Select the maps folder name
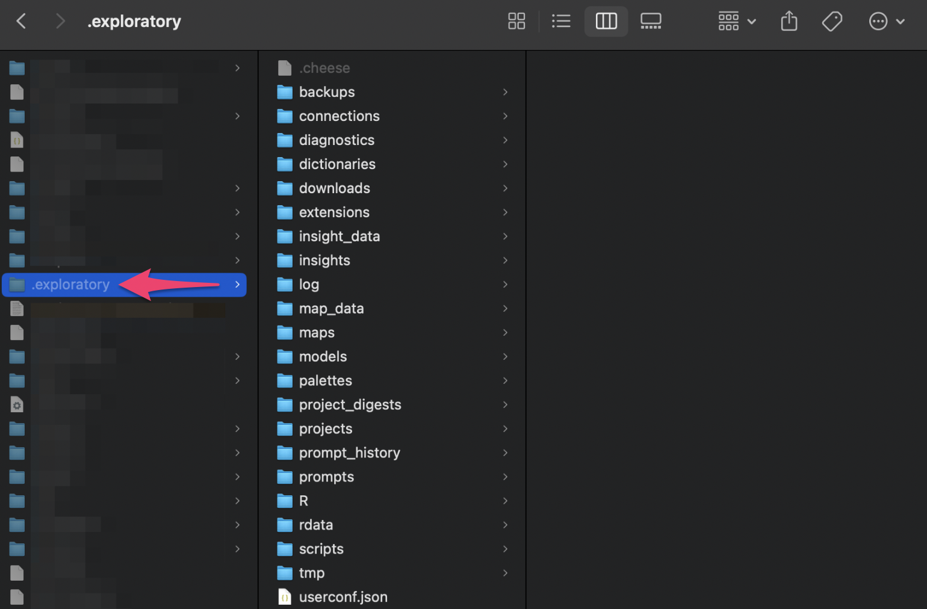927x609 pixels. pos(317,333)
